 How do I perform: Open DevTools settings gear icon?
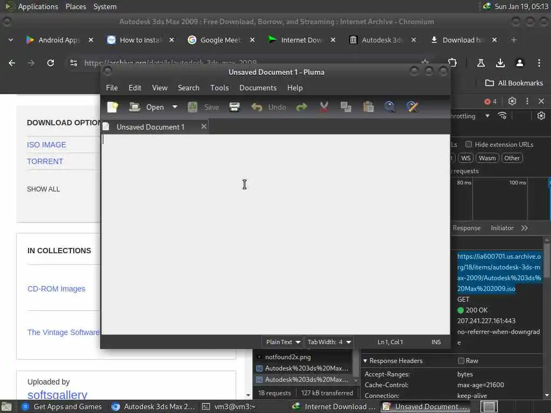(x=512, y=102)
